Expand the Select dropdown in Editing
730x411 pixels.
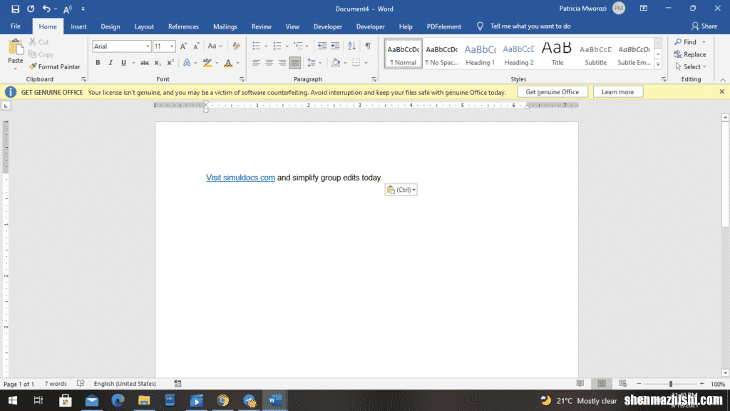(x=691, y=66)
